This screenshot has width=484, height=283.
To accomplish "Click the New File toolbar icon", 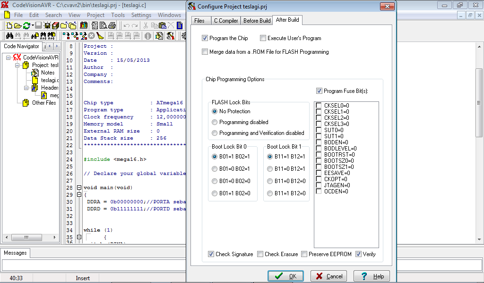I will pos(9,25).
